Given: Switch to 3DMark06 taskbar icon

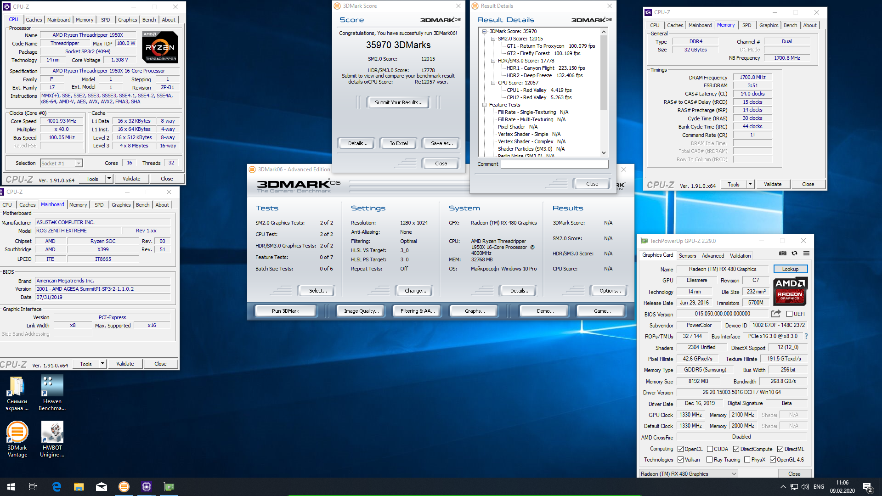Looking at the screenshot, I should tap(124, 487).
